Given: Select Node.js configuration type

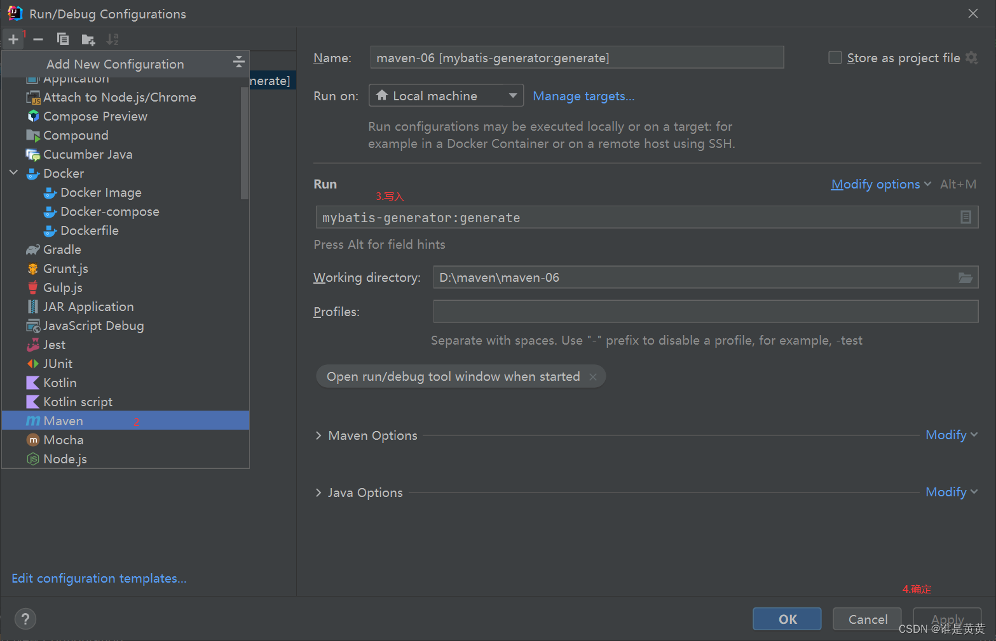Looking at the screenshot, I should click(125, 459).
